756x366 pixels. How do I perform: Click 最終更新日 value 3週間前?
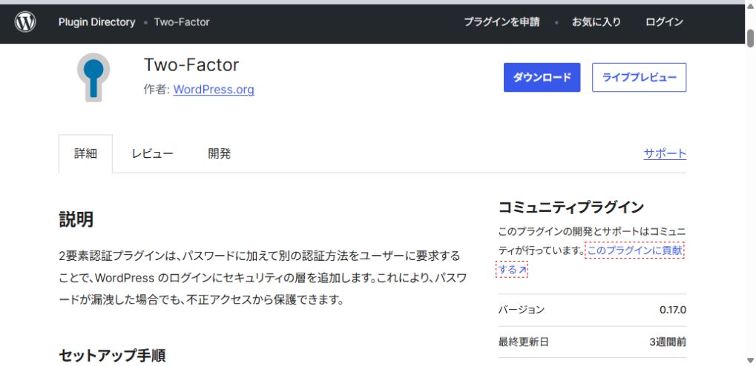coord(668,342)
